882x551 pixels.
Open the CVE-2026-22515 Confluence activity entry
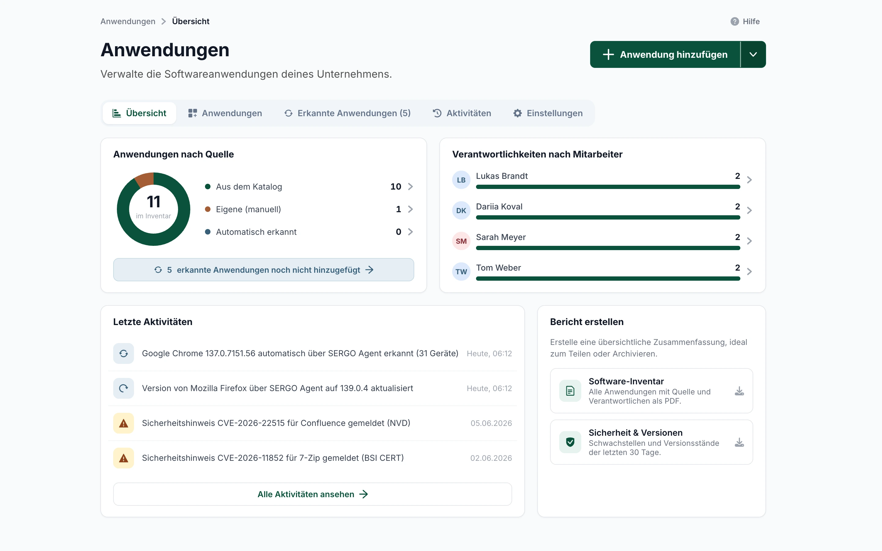312,423
